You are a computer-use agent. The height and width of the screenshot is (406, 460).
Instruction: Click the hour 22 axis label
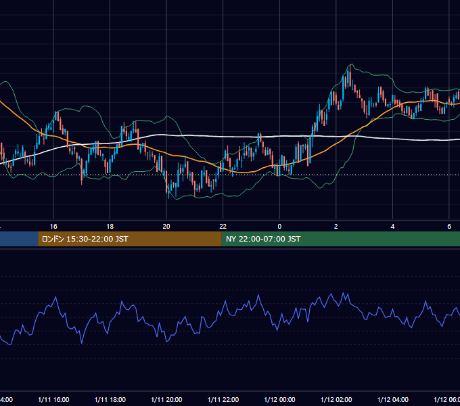point(223,227)
